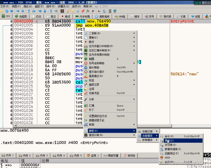The height and width of the screenshot is (168, 211).
Task: Switch to 内存 2 dump tab
Action: pos(25,155)
